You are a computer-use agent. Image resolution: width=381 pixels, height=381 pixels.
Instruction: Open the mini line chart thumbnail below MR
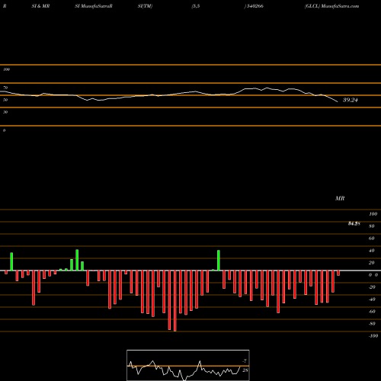tap(188, 365)
